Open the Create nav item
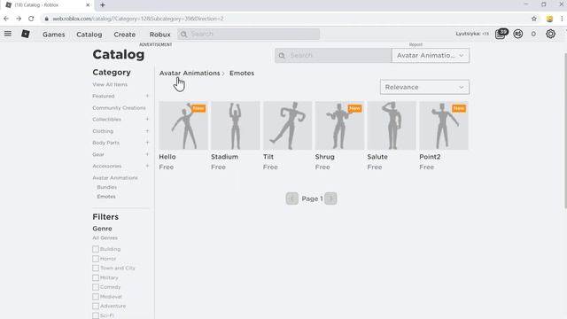Viewport: 567px width, 319px height. click(124, 35)
